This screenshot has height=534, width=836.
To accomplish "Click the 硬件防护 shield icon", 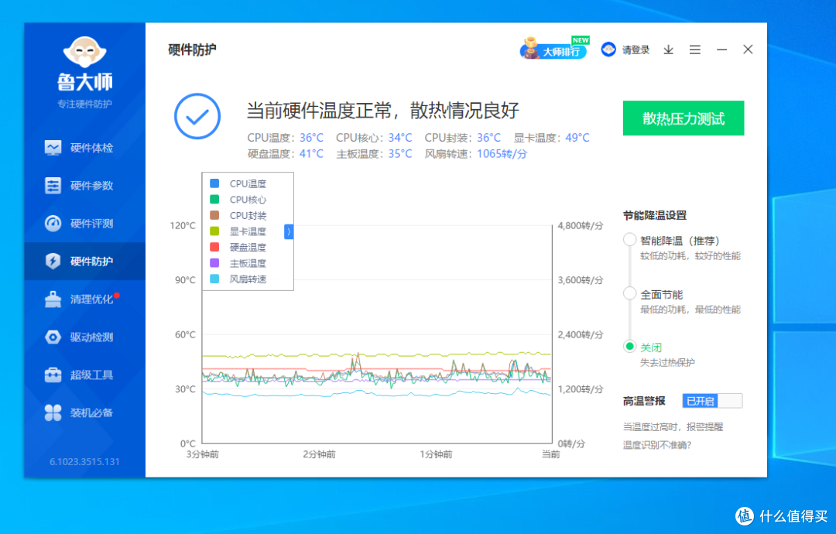I will tap(53, 261).
